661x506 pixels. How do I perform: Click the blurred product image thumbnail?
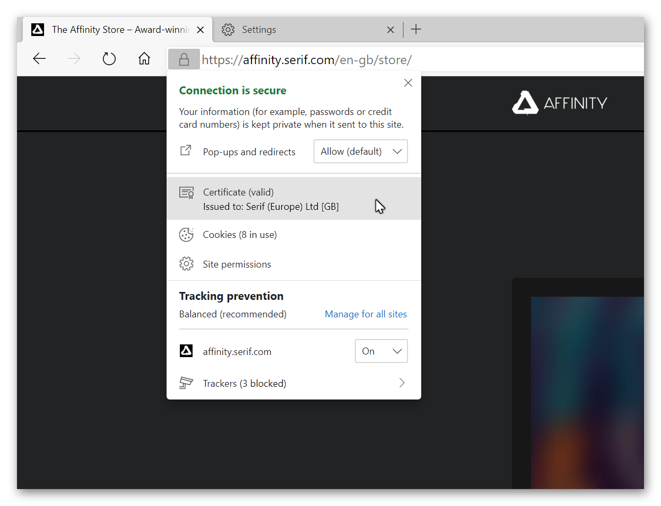pos(587,392)
